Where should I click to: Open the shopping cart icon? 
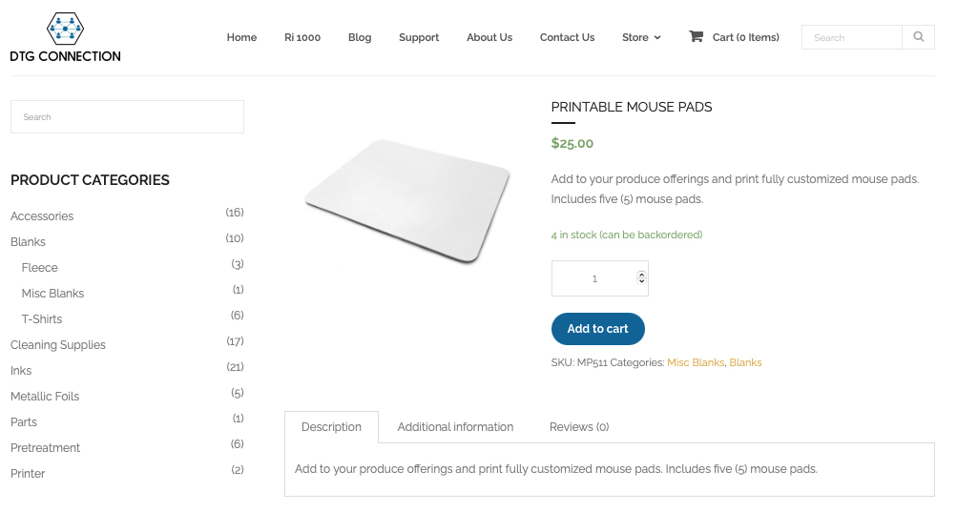[696, 36]
